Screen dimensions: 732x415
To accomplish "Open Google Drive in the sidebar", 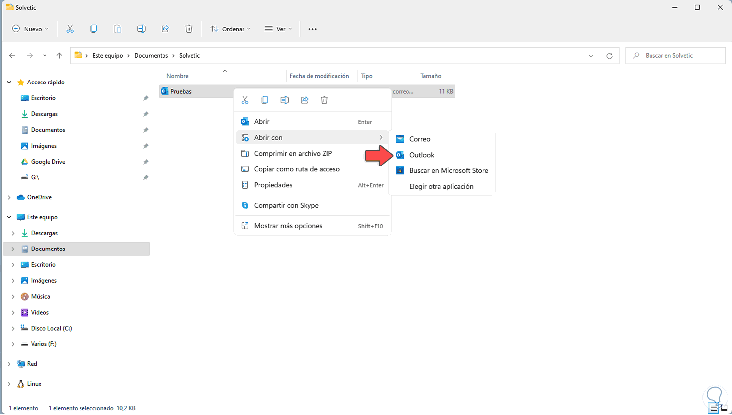I will click(48, 162).
